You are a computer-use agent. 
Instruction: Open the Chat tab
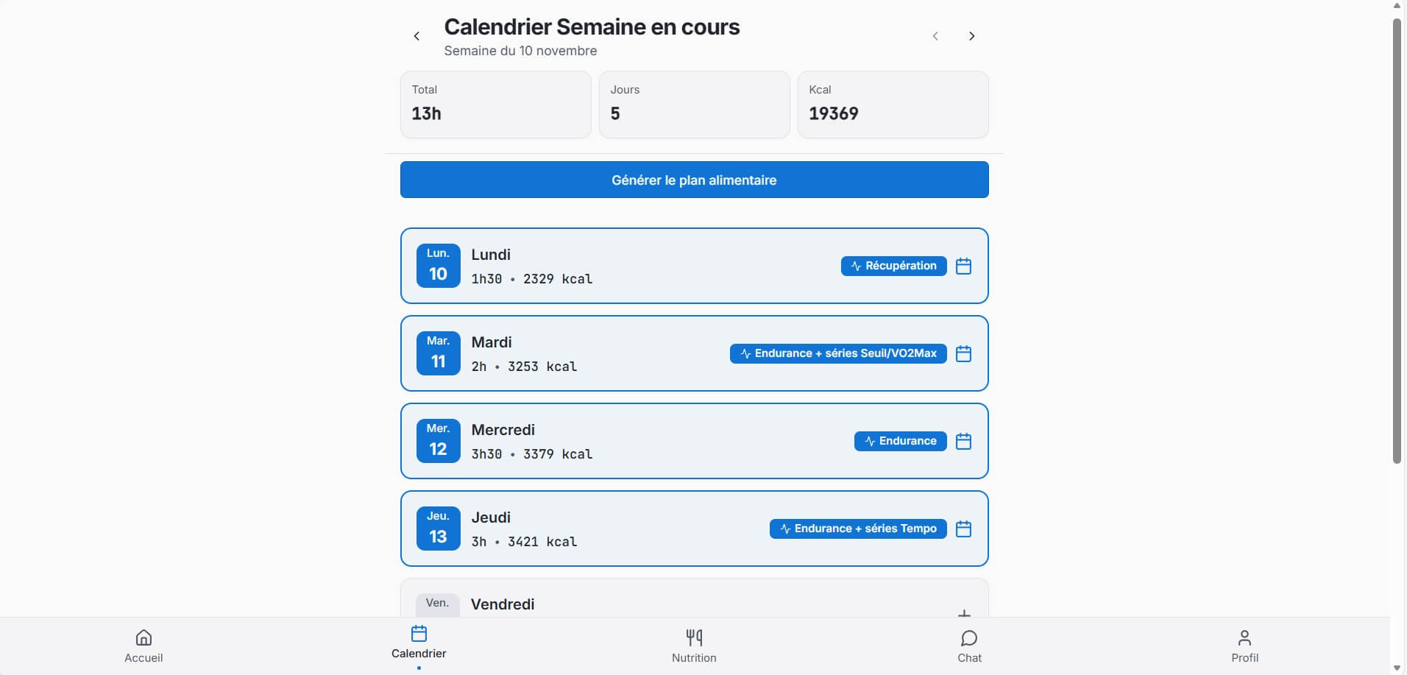click(969, 646)
